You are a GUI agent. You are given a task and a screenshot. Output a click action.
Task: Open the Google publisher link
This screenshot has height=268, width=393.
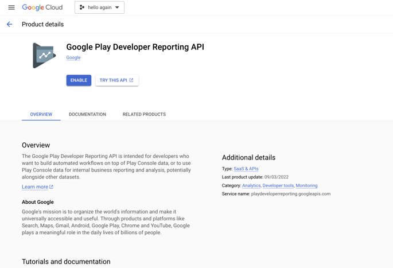[73, 57]
